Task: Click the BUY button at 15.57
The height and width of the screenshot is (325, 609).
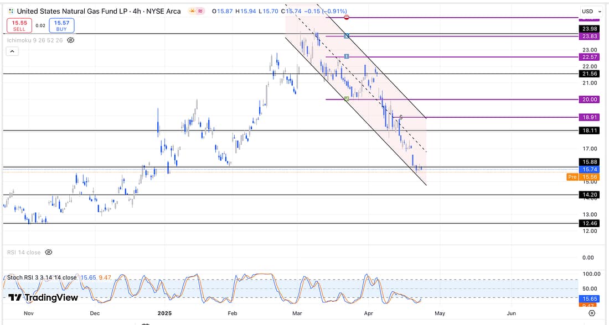Action: [61, 25]
